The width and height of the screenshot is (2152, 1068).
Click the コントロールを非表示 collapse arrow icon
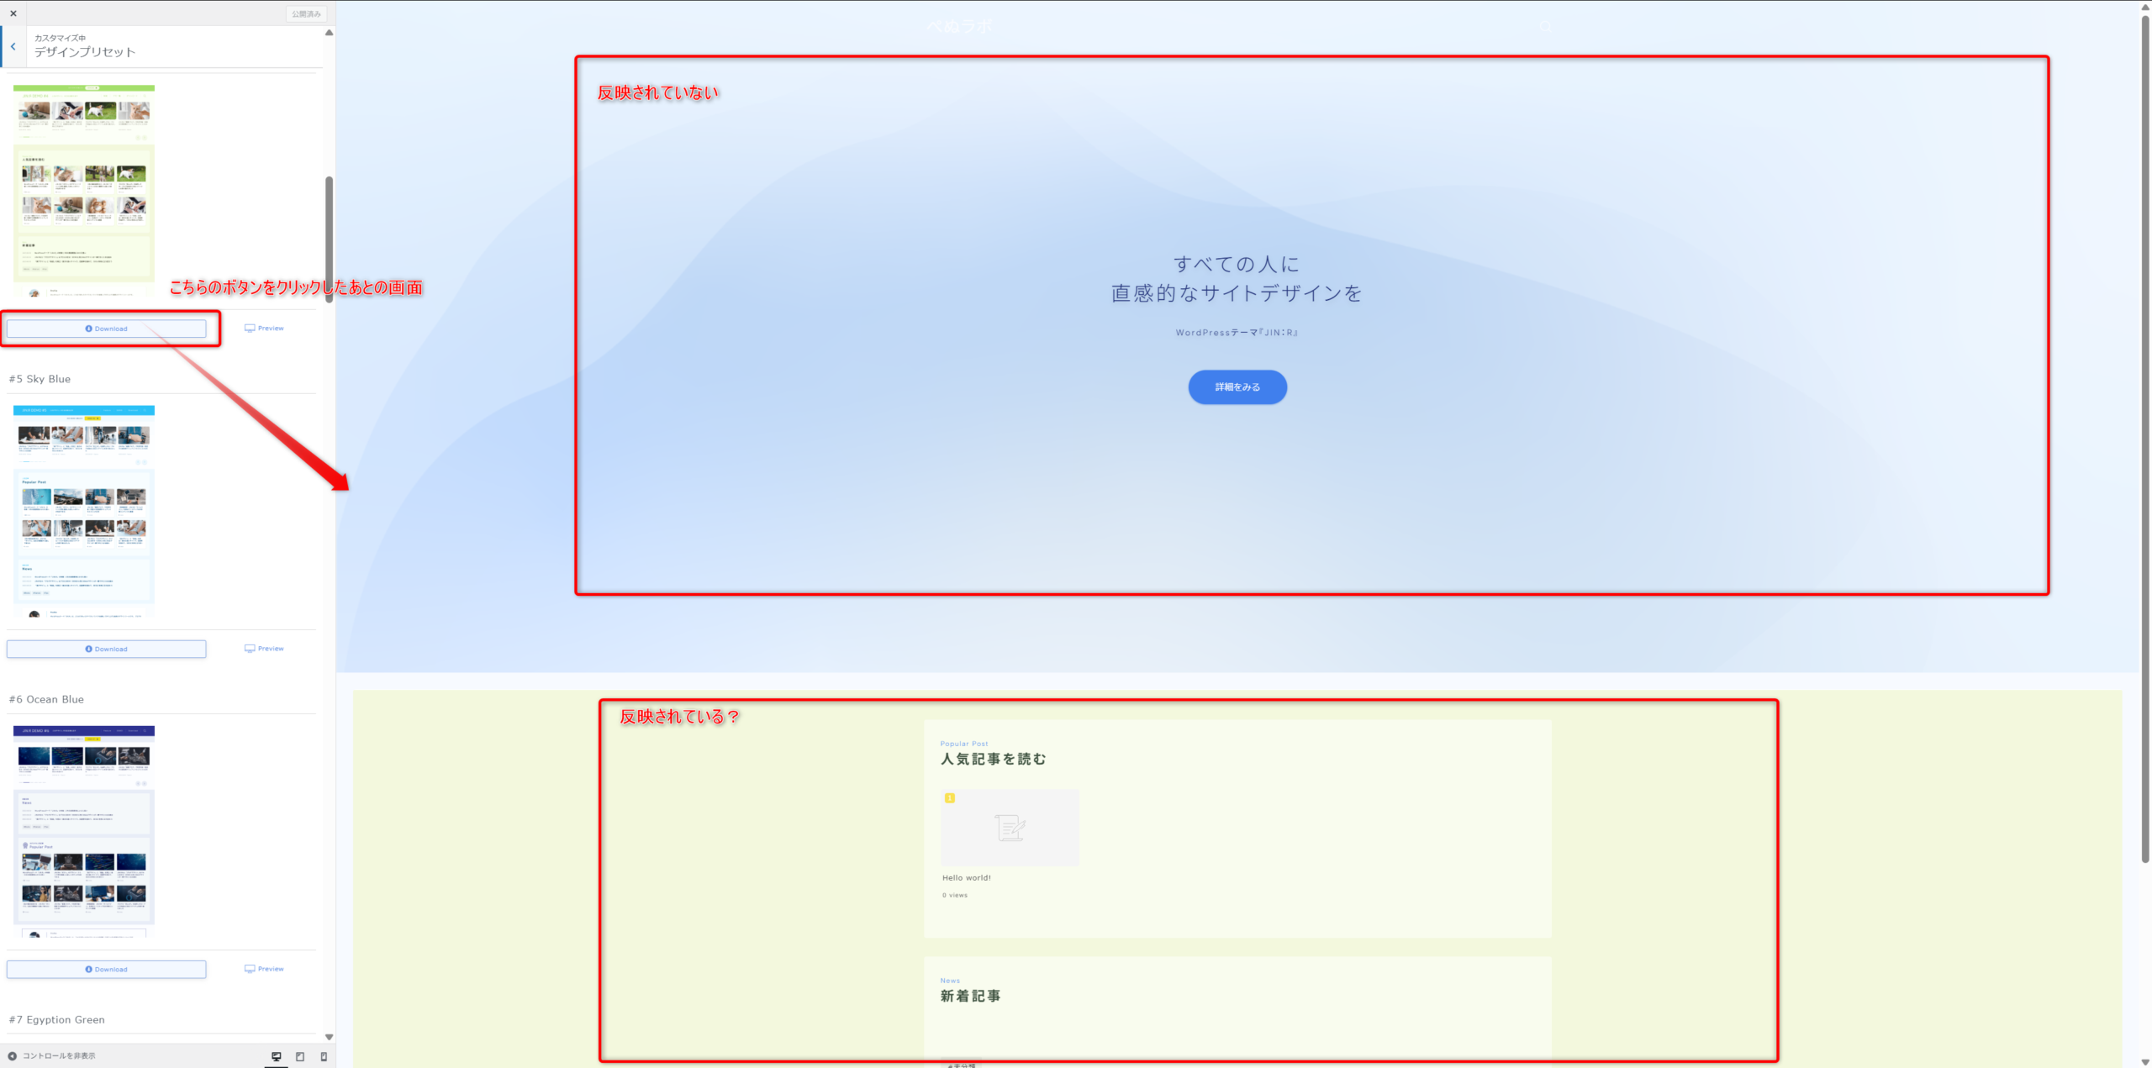click(x=13, y=1056)
